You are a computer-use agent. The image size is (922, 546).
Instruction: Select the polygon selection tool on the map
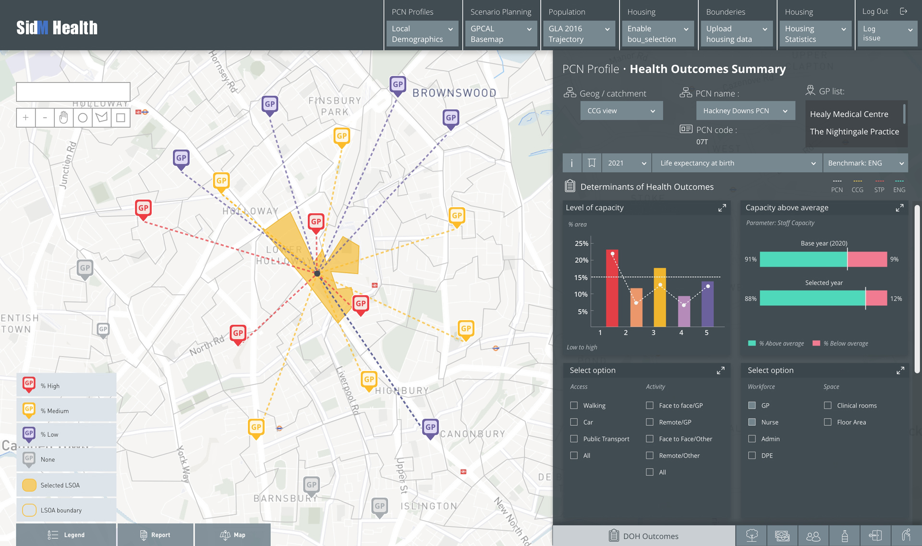click(101, 117)
